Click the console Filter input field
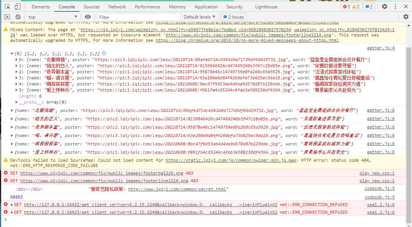The width and height of the screenshot is (412, 227). pos(139,17)
